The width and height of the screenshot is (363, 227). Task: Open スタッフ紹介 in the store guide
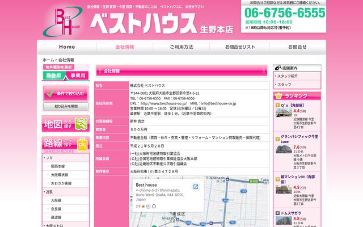pos(288,76)
